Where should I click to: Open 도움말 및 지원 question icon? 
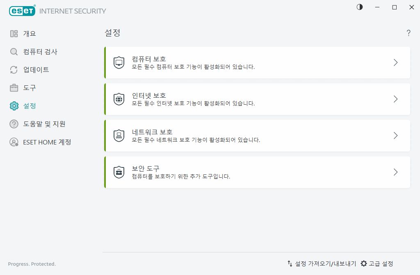pyautogui.click(x=14, y=124)
